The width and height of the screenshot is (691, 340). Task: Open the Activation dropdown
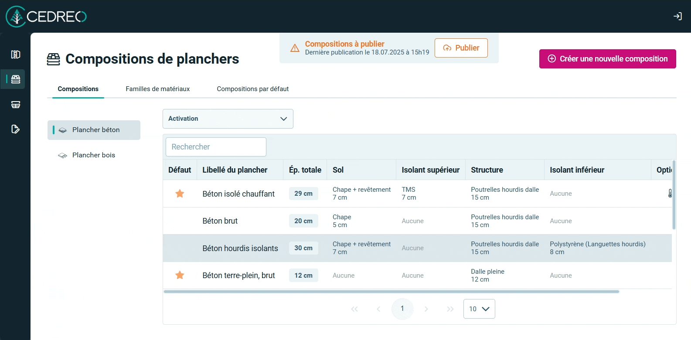click(x=228, y=119)
